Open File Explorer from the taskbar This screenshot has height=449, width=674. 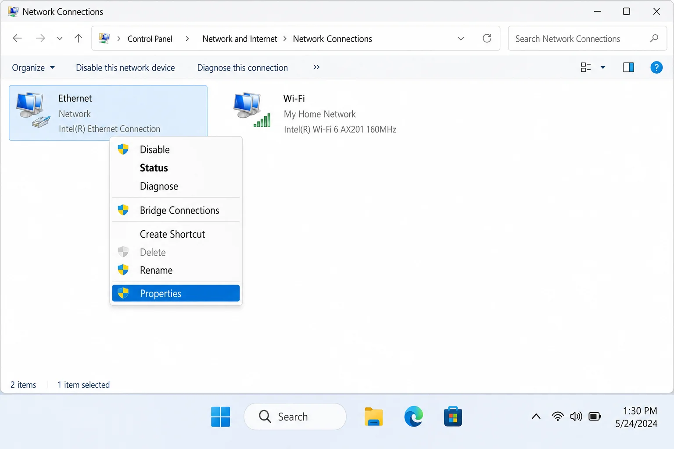click(373, 417)
